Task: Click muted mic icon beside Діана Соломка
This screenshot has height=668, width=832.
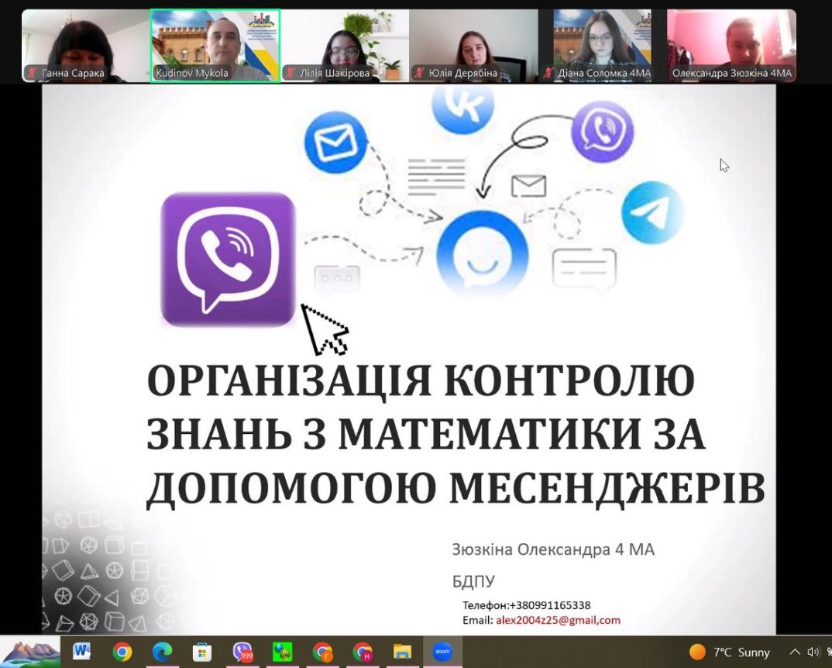Action: click(x=548, y=73)
